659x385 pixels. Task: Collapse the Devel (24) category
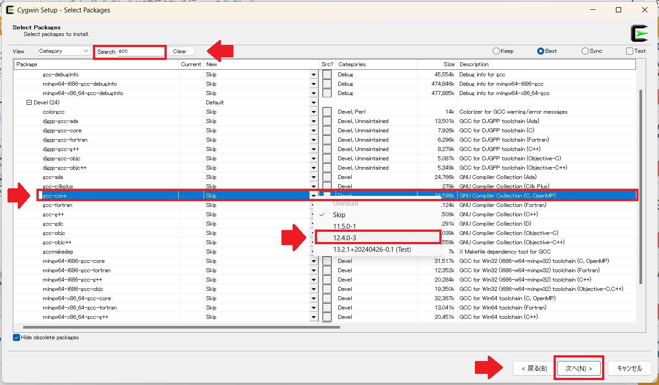pyautogui.click(x=29, y=103)
